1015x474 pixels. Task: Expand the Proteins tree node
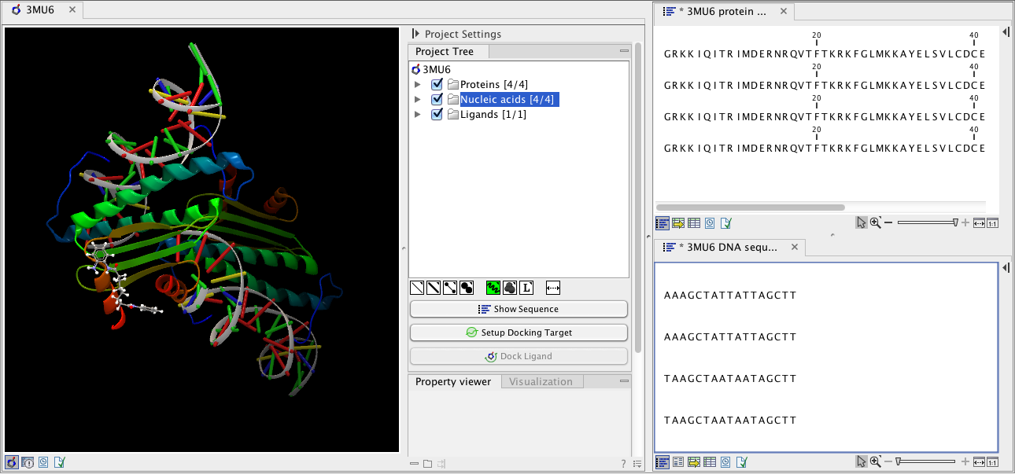tap(418, 84)
